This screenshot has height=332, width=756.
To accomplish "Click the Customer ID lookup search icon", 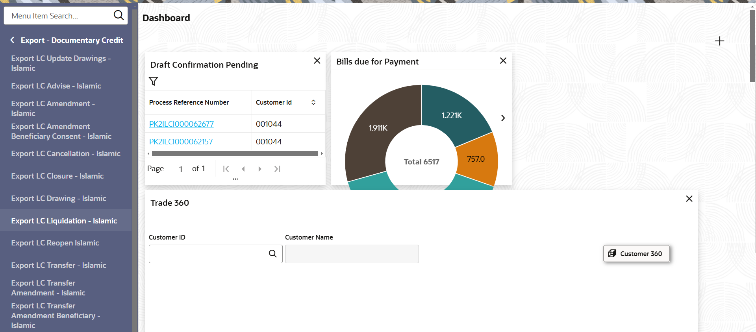I will pyautogui.click(x=272, y=254).
